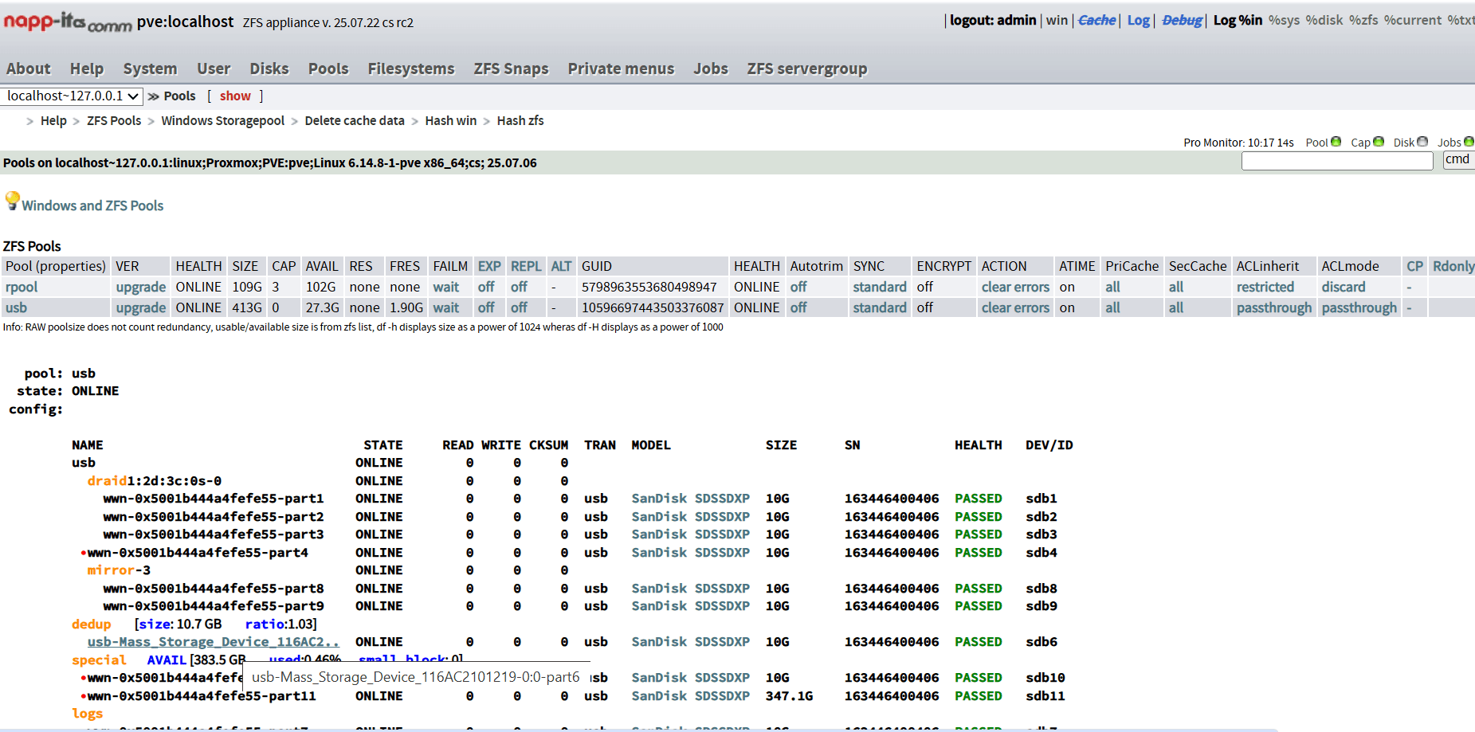Click the Disk monitor status light
The width and height of the screenshot is (1475, 732).
pos(1422,142)
